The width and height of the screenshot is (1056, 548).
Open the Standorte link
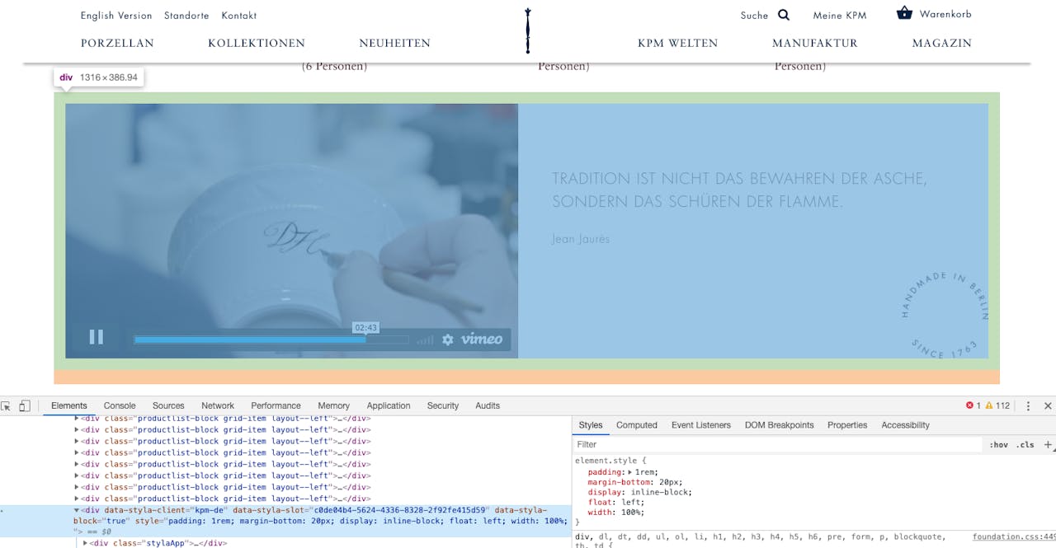(186, 16)
